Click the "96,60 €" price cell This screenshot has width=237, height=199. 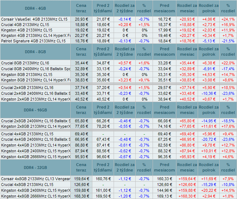[x=103, y=157]
